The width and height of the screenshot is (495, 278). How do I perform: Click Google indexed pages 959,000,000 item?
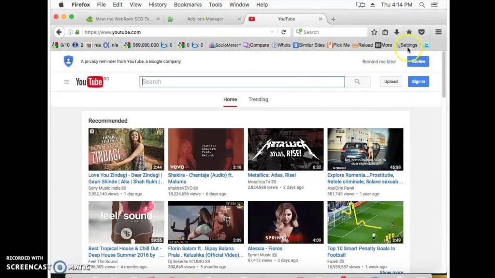point(142,45)
